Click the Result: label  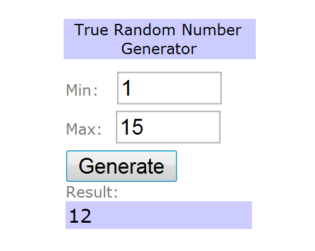point(92,192)
